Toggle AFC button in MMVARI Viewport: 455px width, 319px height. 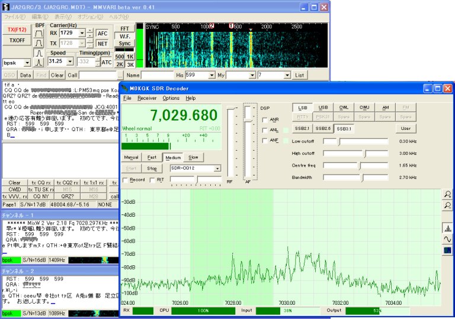pos(102,33)
